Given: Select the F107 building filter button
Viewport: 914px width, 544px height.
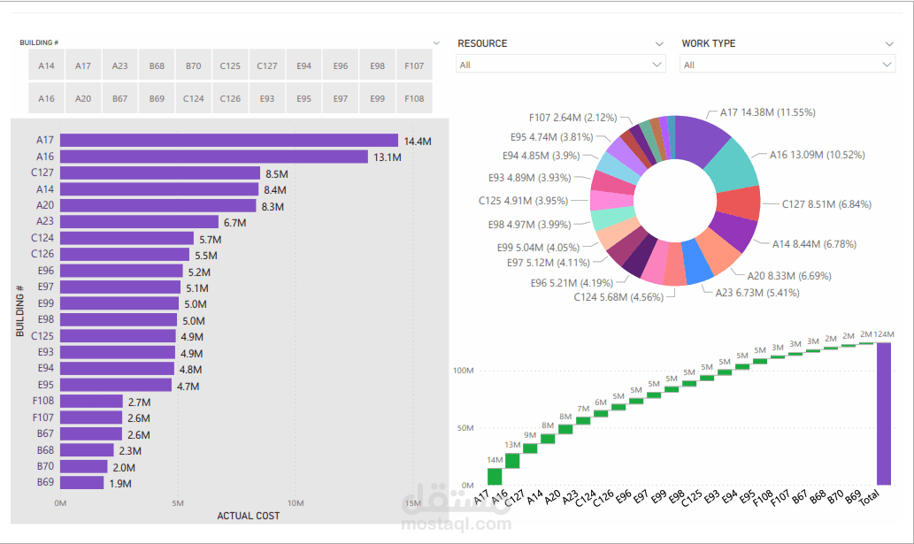Looking at the screenshot, I should (413, 65).
